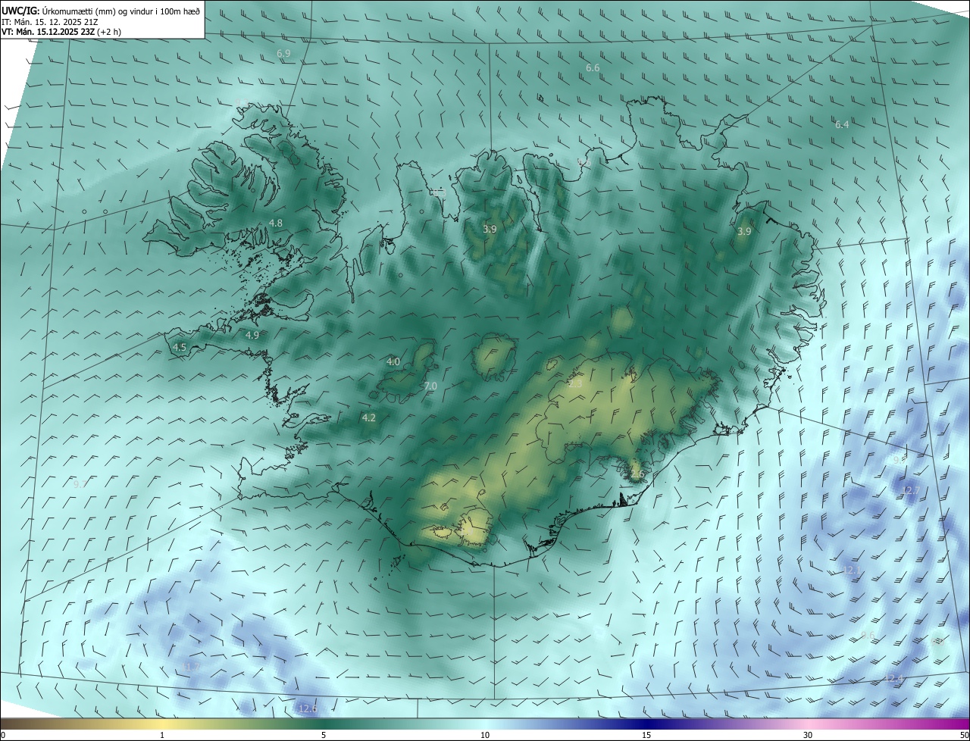Screen dimensions: 970x741
Task: Click the 'UWC/IG: Úrkomumætti (mm) og vindur' title line
Action: [101, 10]
